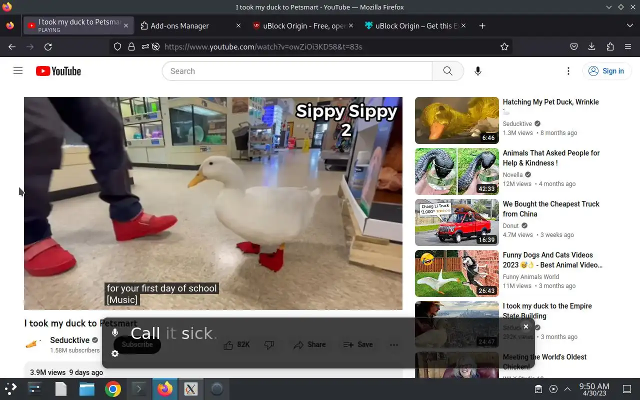
Task: Close the Add-ons Manager tab
Action: tap(238, 25)
